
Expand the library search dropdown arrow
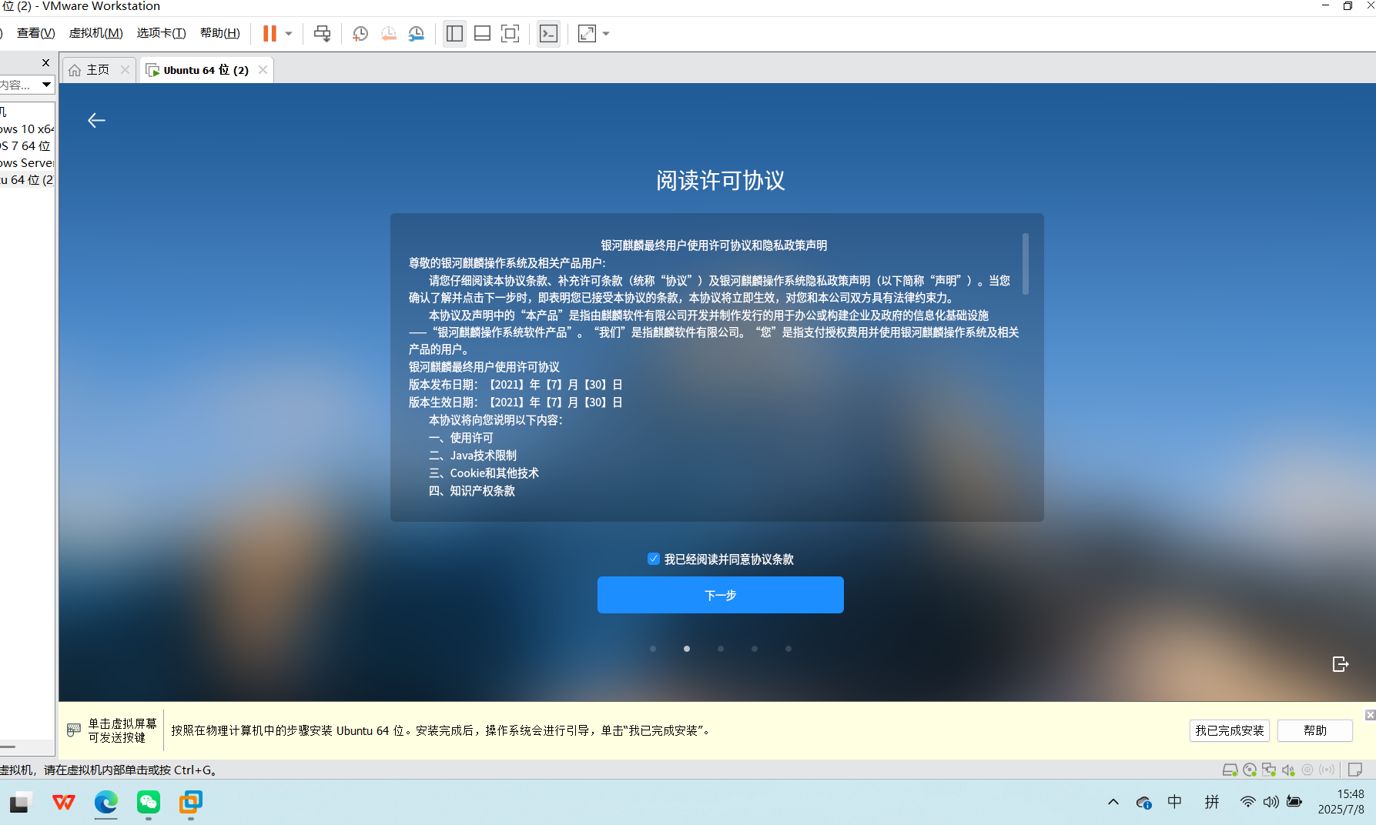coord(46,85)
